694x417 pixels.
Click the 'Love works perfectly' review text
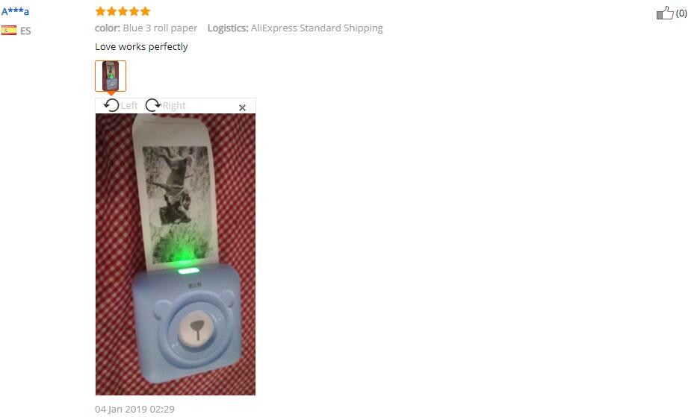point(141,47)
